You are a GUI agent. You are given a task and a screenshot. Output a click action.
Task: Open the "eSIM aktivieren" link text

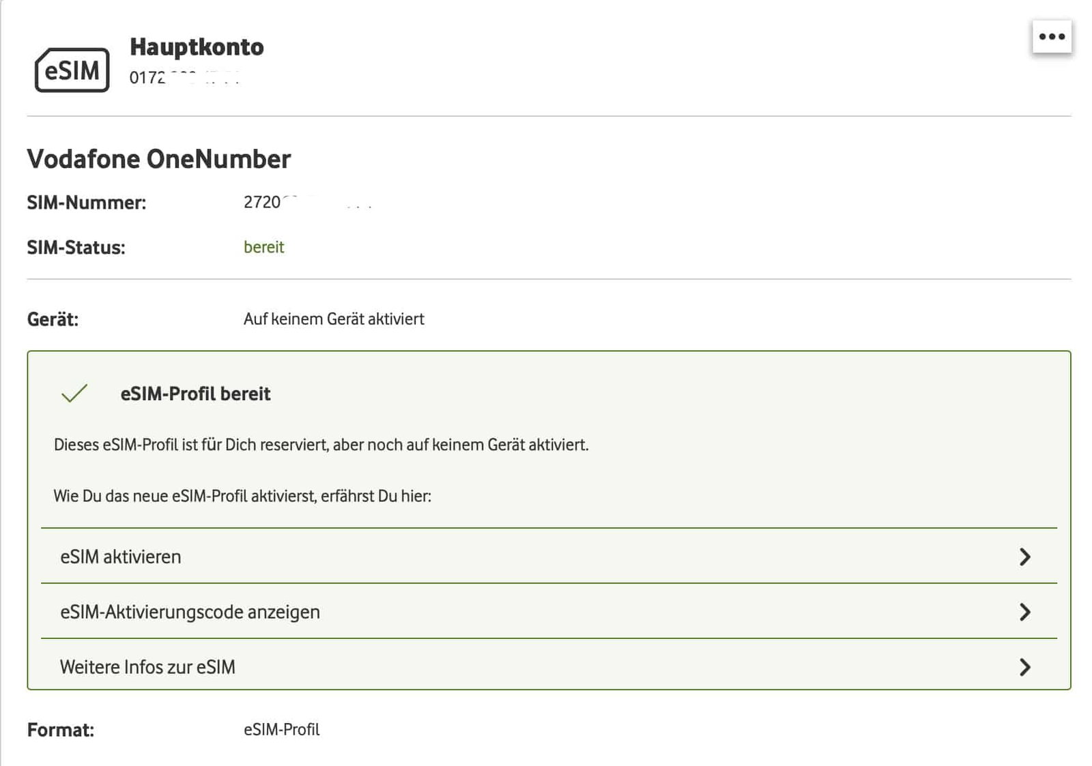[x=121, y=557]
